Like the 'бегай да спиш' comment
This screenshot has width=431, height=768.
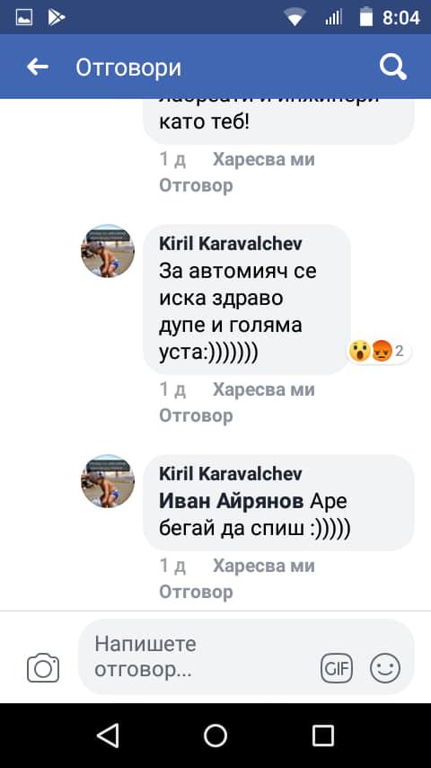[x=264, y=566]
